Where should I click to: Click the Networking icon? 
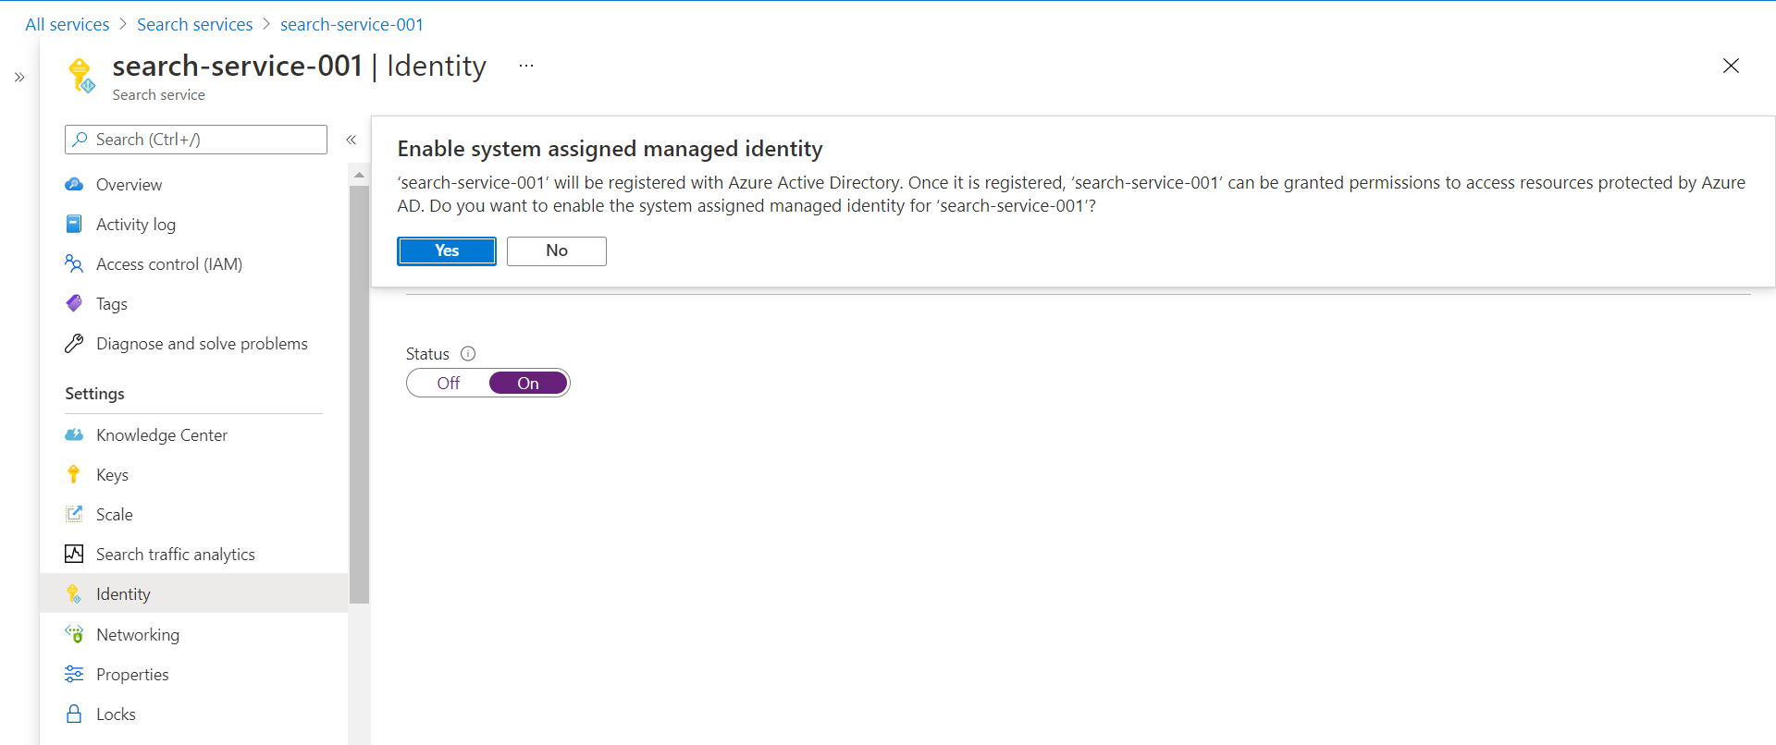coord(74,634)
